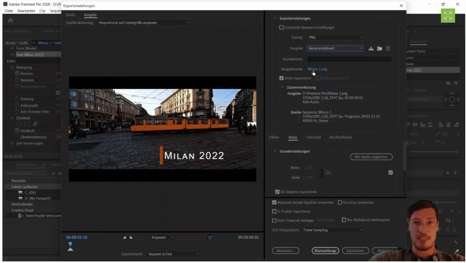Open Effekte tab
This screenshot has width=466, height=263.
pyautogui.click(x=274, y=137)
